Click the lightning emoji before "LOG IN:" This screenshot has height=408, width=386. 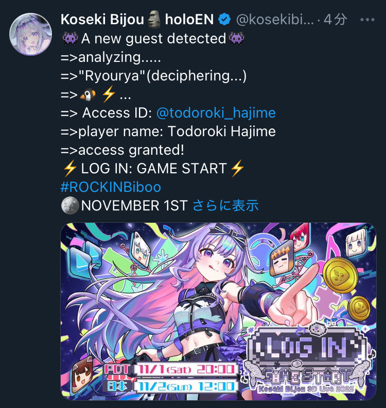coord(70,168)
